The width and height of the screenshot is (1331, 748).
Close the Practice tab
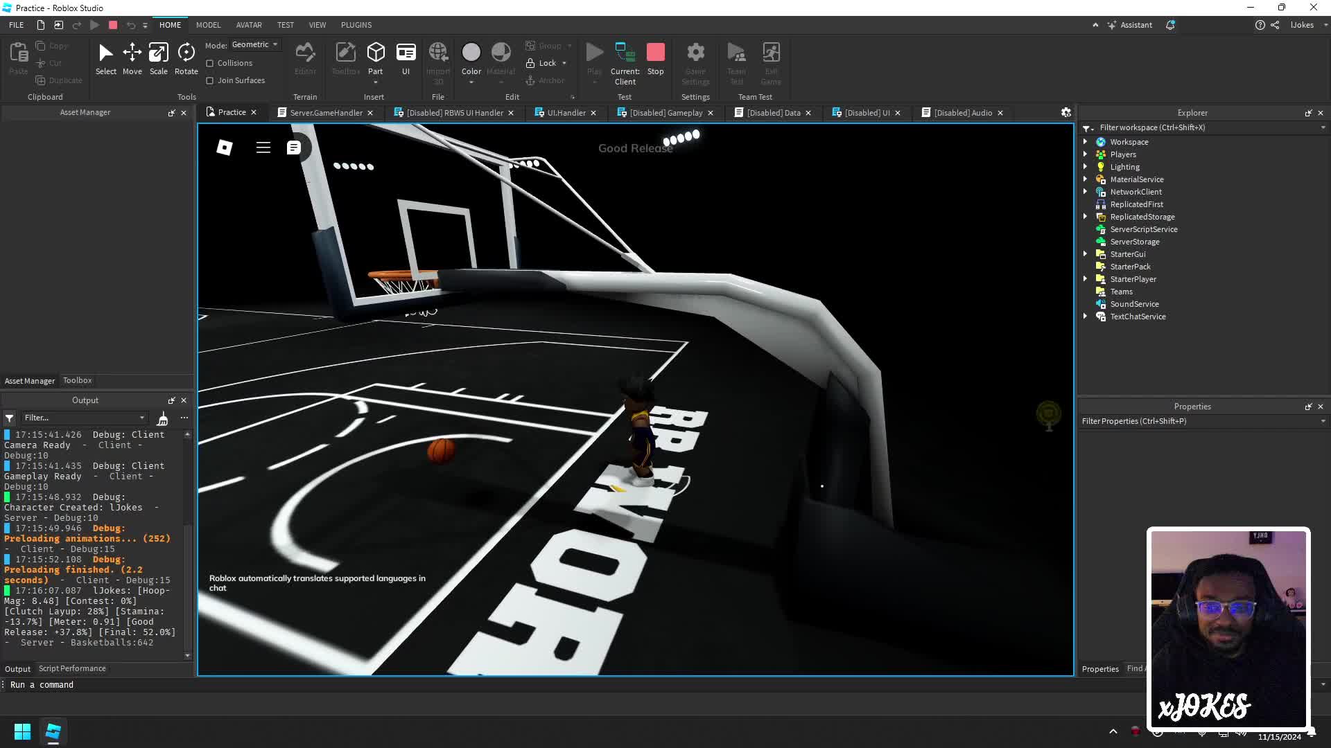click(x=254, y=112)
